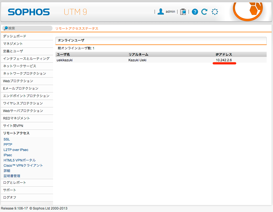
Task: Select the Kazuki Ueki real name cell
Action: (137, 60)
